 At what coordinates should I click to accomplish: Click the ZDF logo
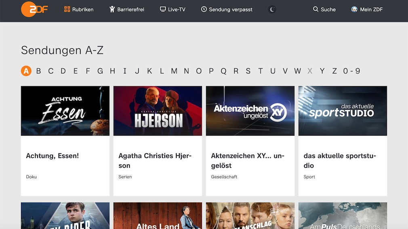[x=34, y=9]
